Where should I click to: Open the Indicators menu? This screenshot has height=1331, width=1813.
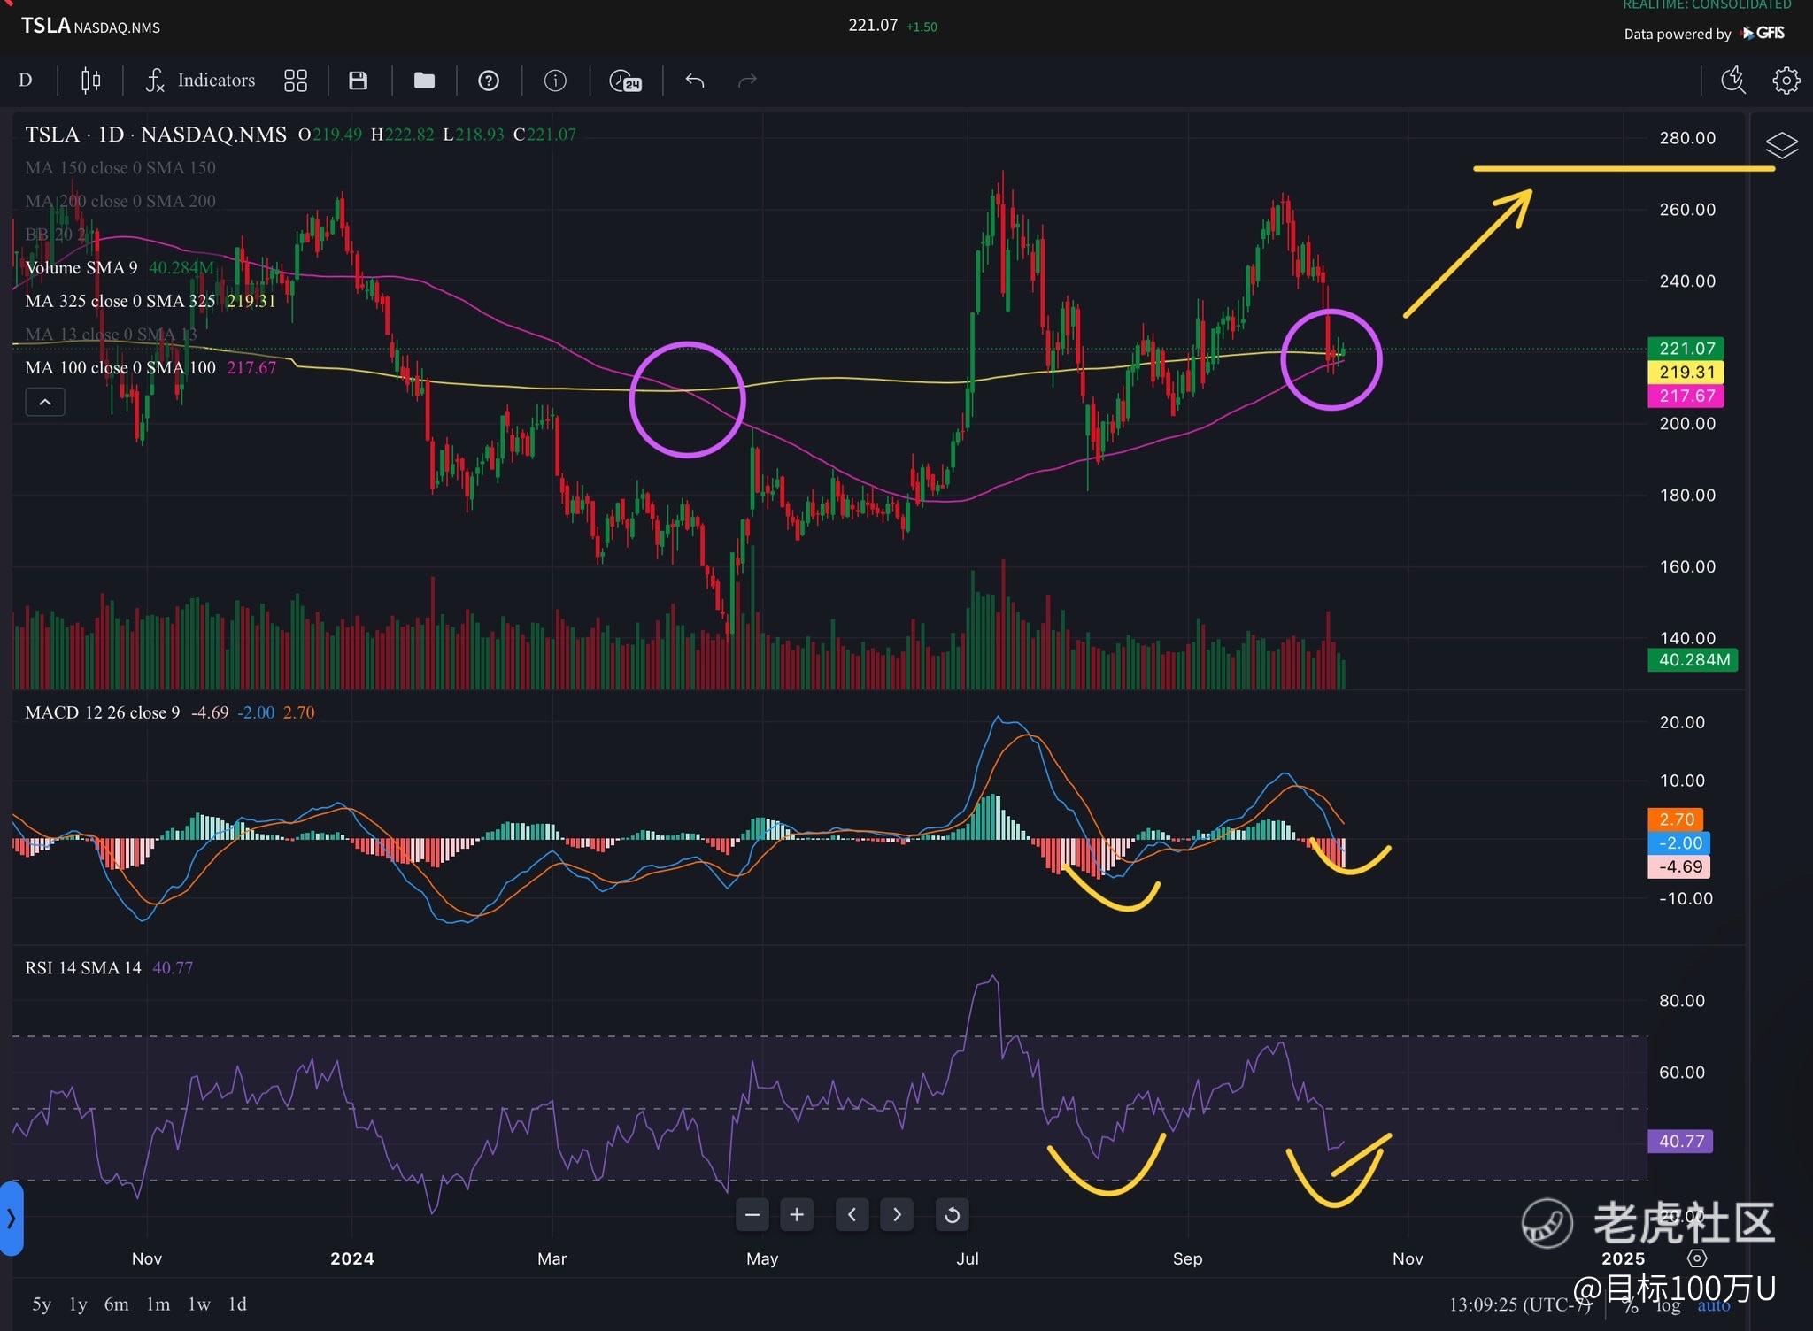pos(200,81)
